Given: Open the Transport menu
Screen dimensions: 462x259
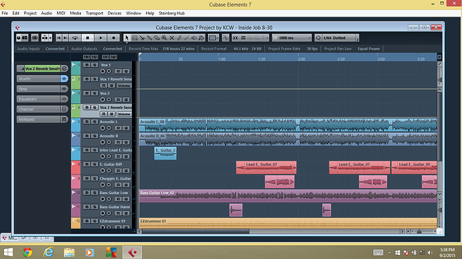Looking at the screenshot, I should (94, 13).
